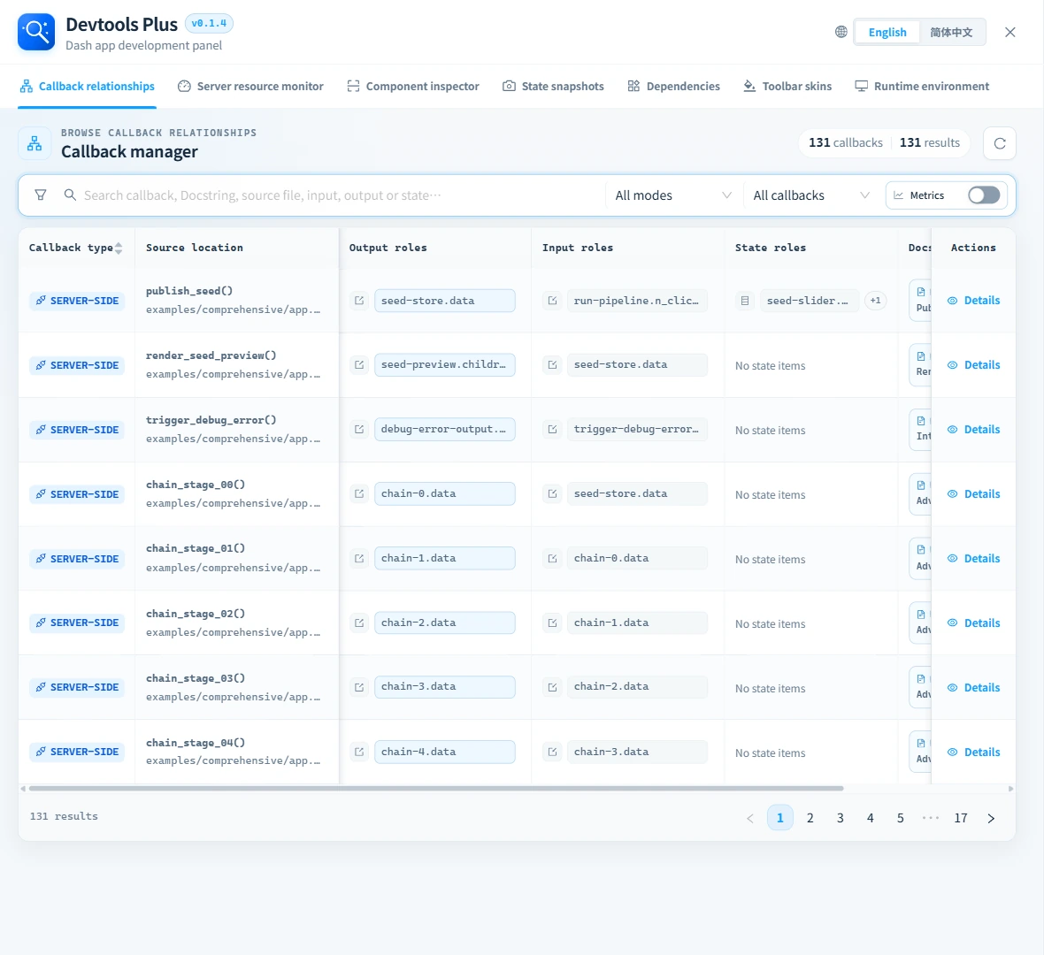Open link icon beside chain-0.data output
This screenshot has height=955, width=1044.
coord(359,493)
